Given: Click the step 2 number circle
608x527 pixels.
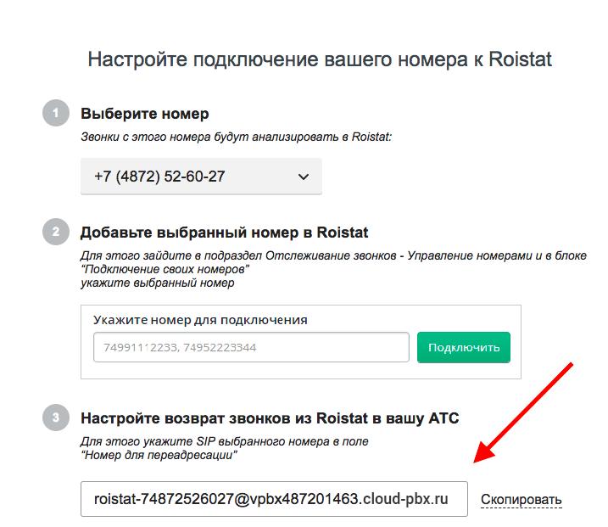Looking at the screenshot, I should [x=56, y=232].
